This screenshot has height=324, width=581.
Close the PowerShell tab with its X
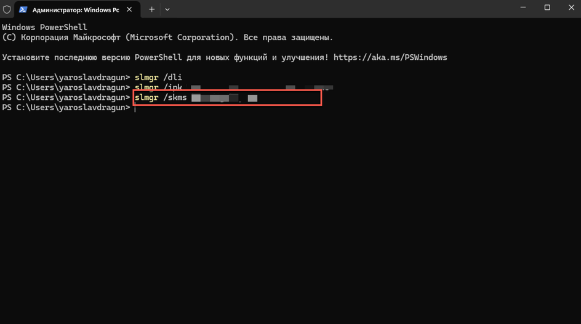(129, 10)
